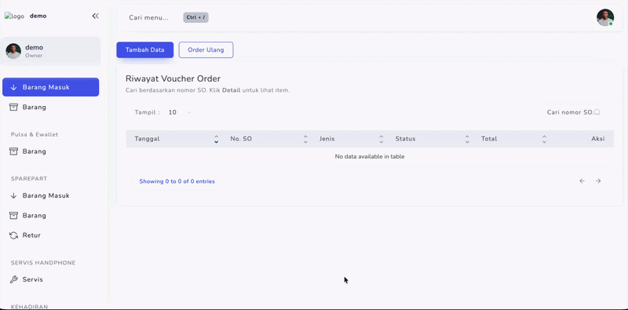Click the Riwayat Voucher Order heading
Viewport: 628px width, 310px height.
coord(173,78)
